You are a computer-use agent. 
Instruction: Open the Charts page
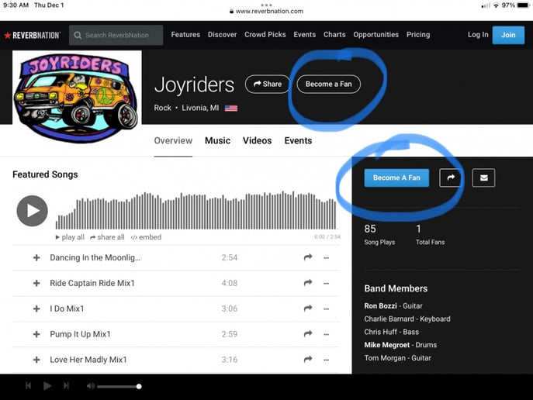click(334, 35)
